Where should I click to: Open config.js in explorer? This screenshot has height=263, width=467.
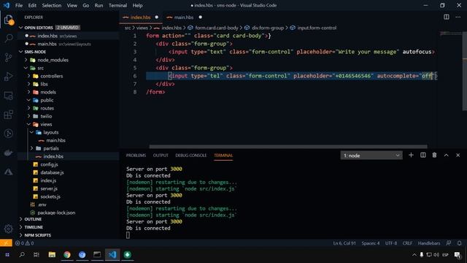(49, 164)
